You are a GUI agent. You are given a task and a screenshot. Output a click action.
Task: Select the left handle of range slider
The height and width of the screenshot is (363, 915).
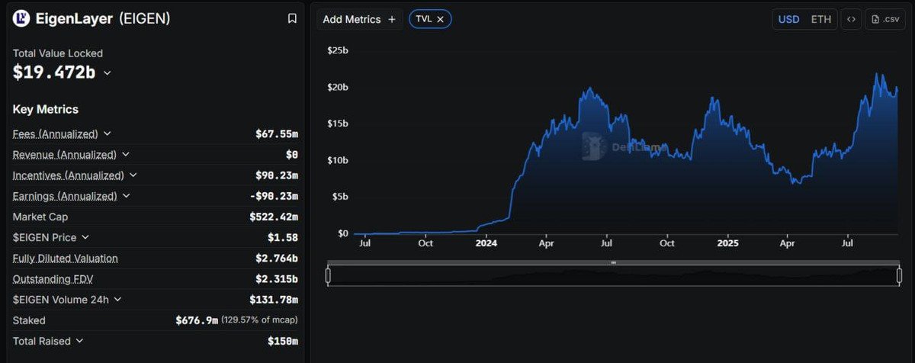[x=328, y=275]
